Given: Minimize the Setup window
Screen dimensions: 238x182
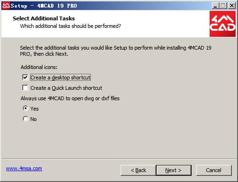Looking at the screenshot, I should (215, 6).
